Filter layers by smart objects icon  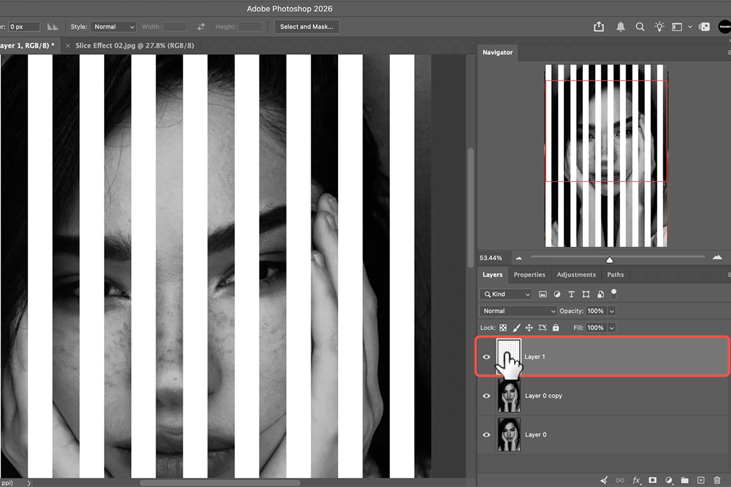click(x=600, y=294)
